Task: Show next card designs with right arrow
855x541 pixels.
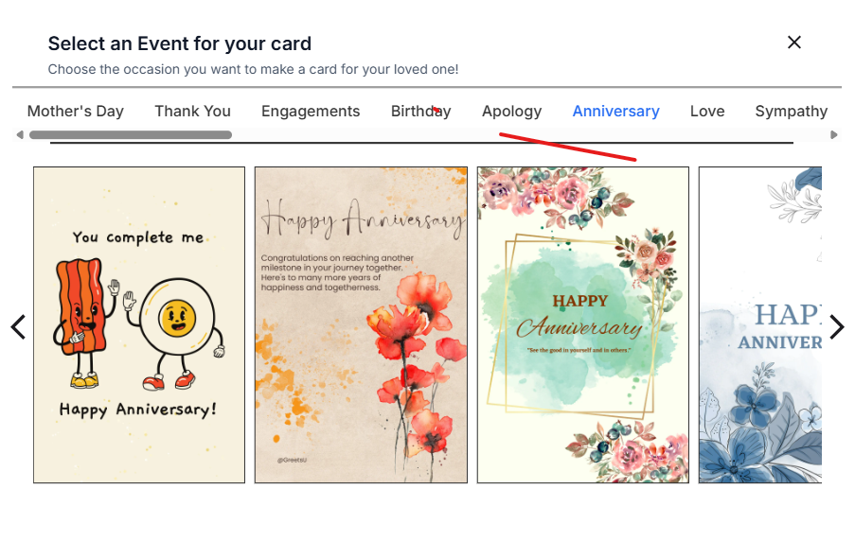Action: pyautogui.click(x=836, y=327)
